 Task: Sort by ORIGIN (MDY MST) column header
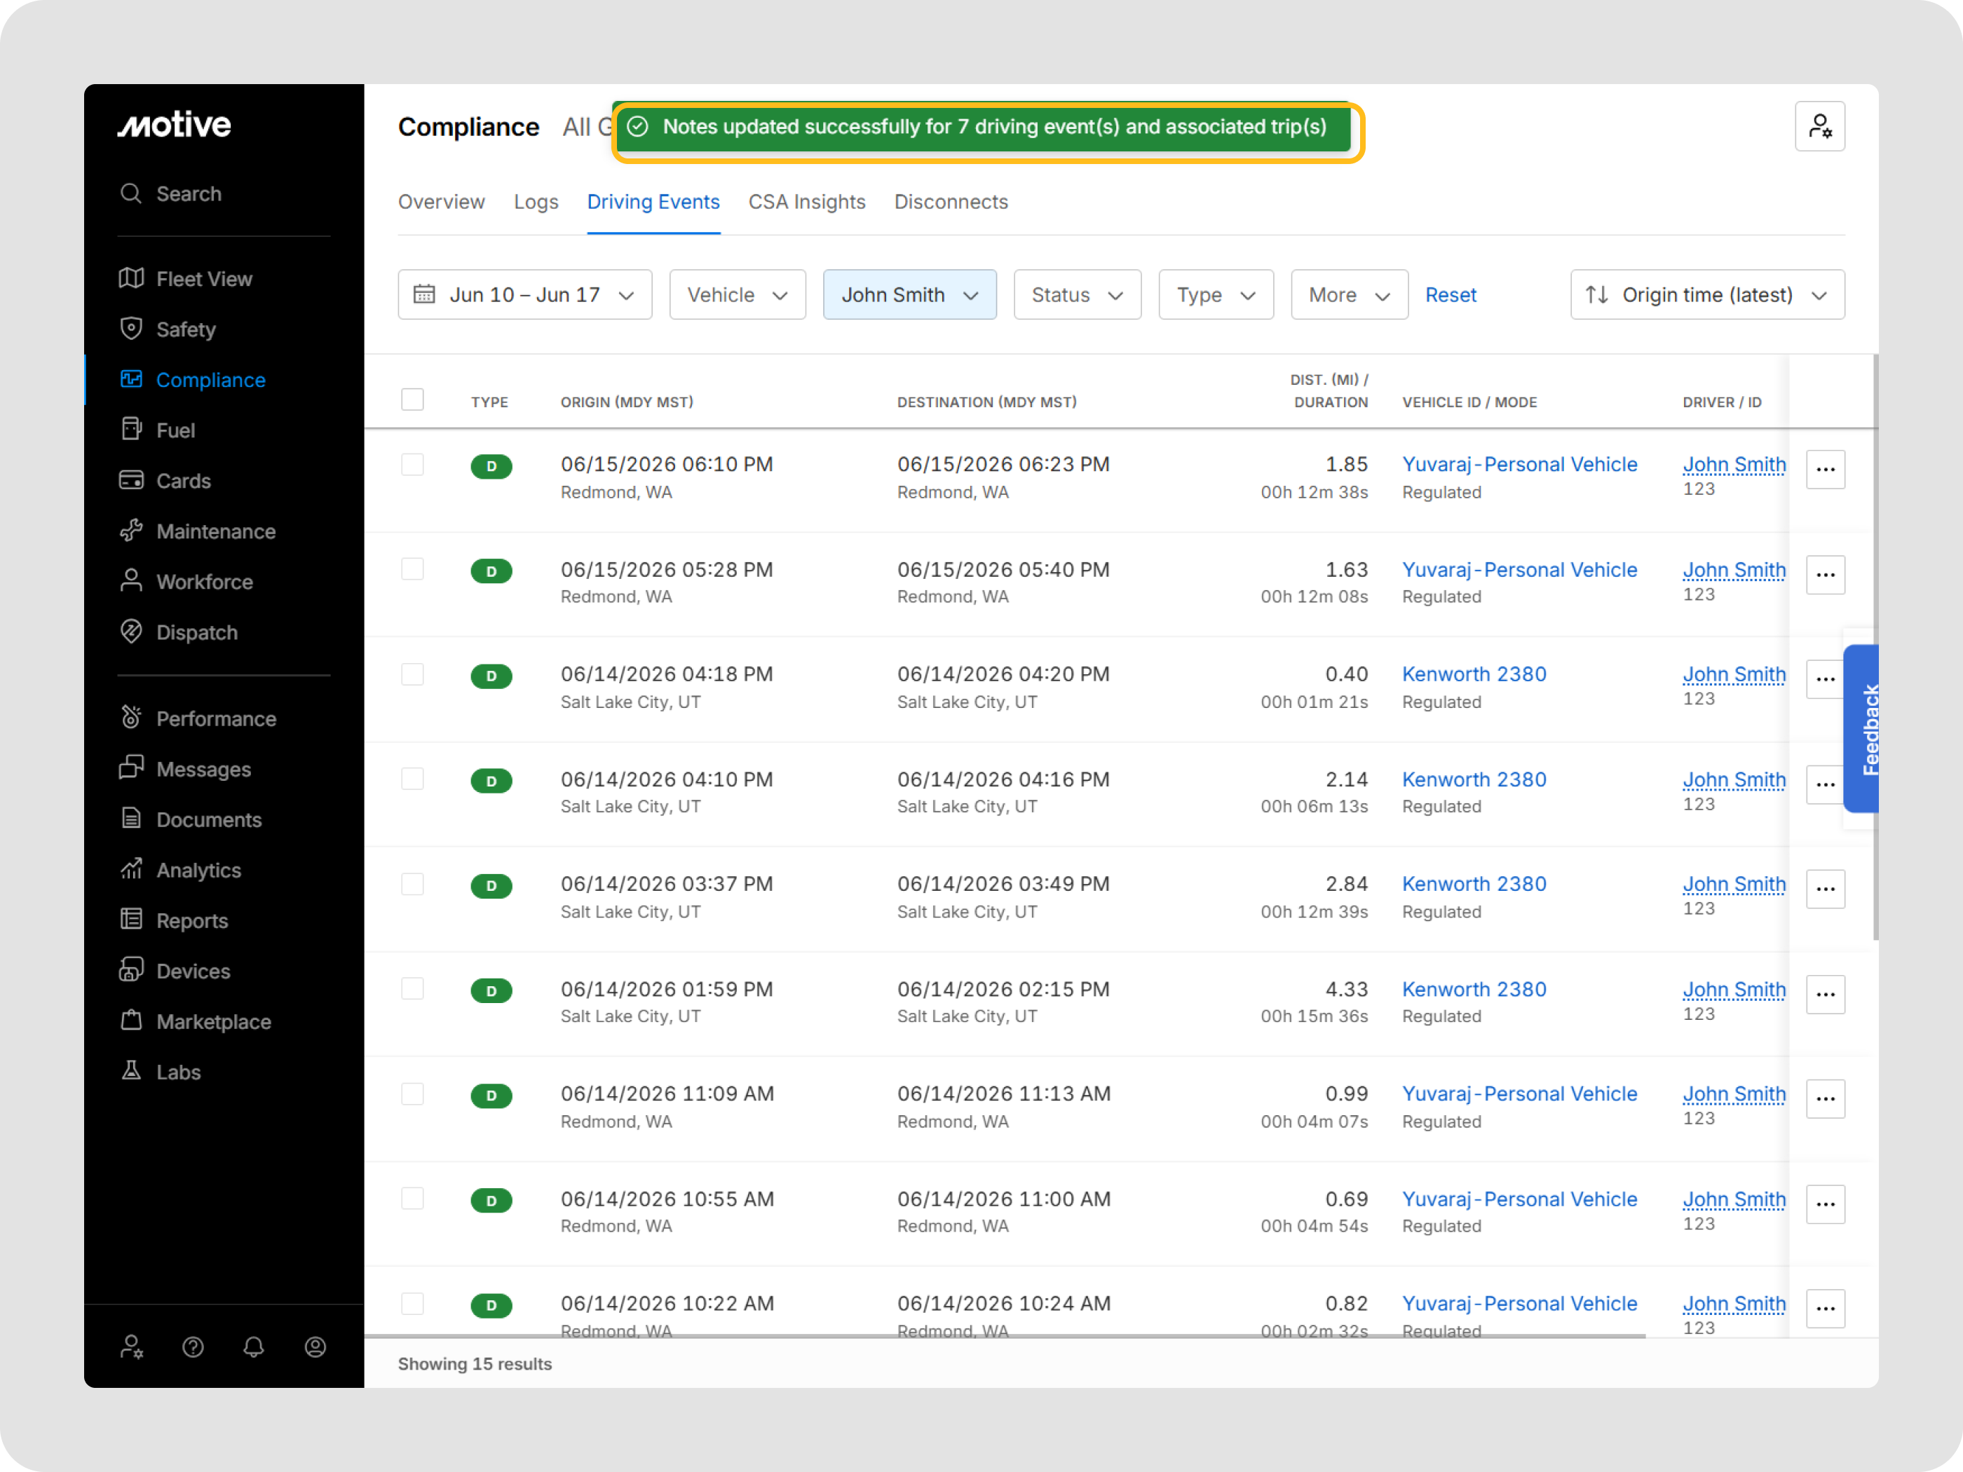pos(627,402)
